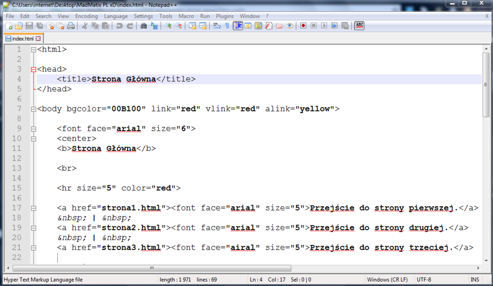Open Folder as Workspace toolbar icon
This screenshot has height=286, width=493.
(x=279, y=26)
